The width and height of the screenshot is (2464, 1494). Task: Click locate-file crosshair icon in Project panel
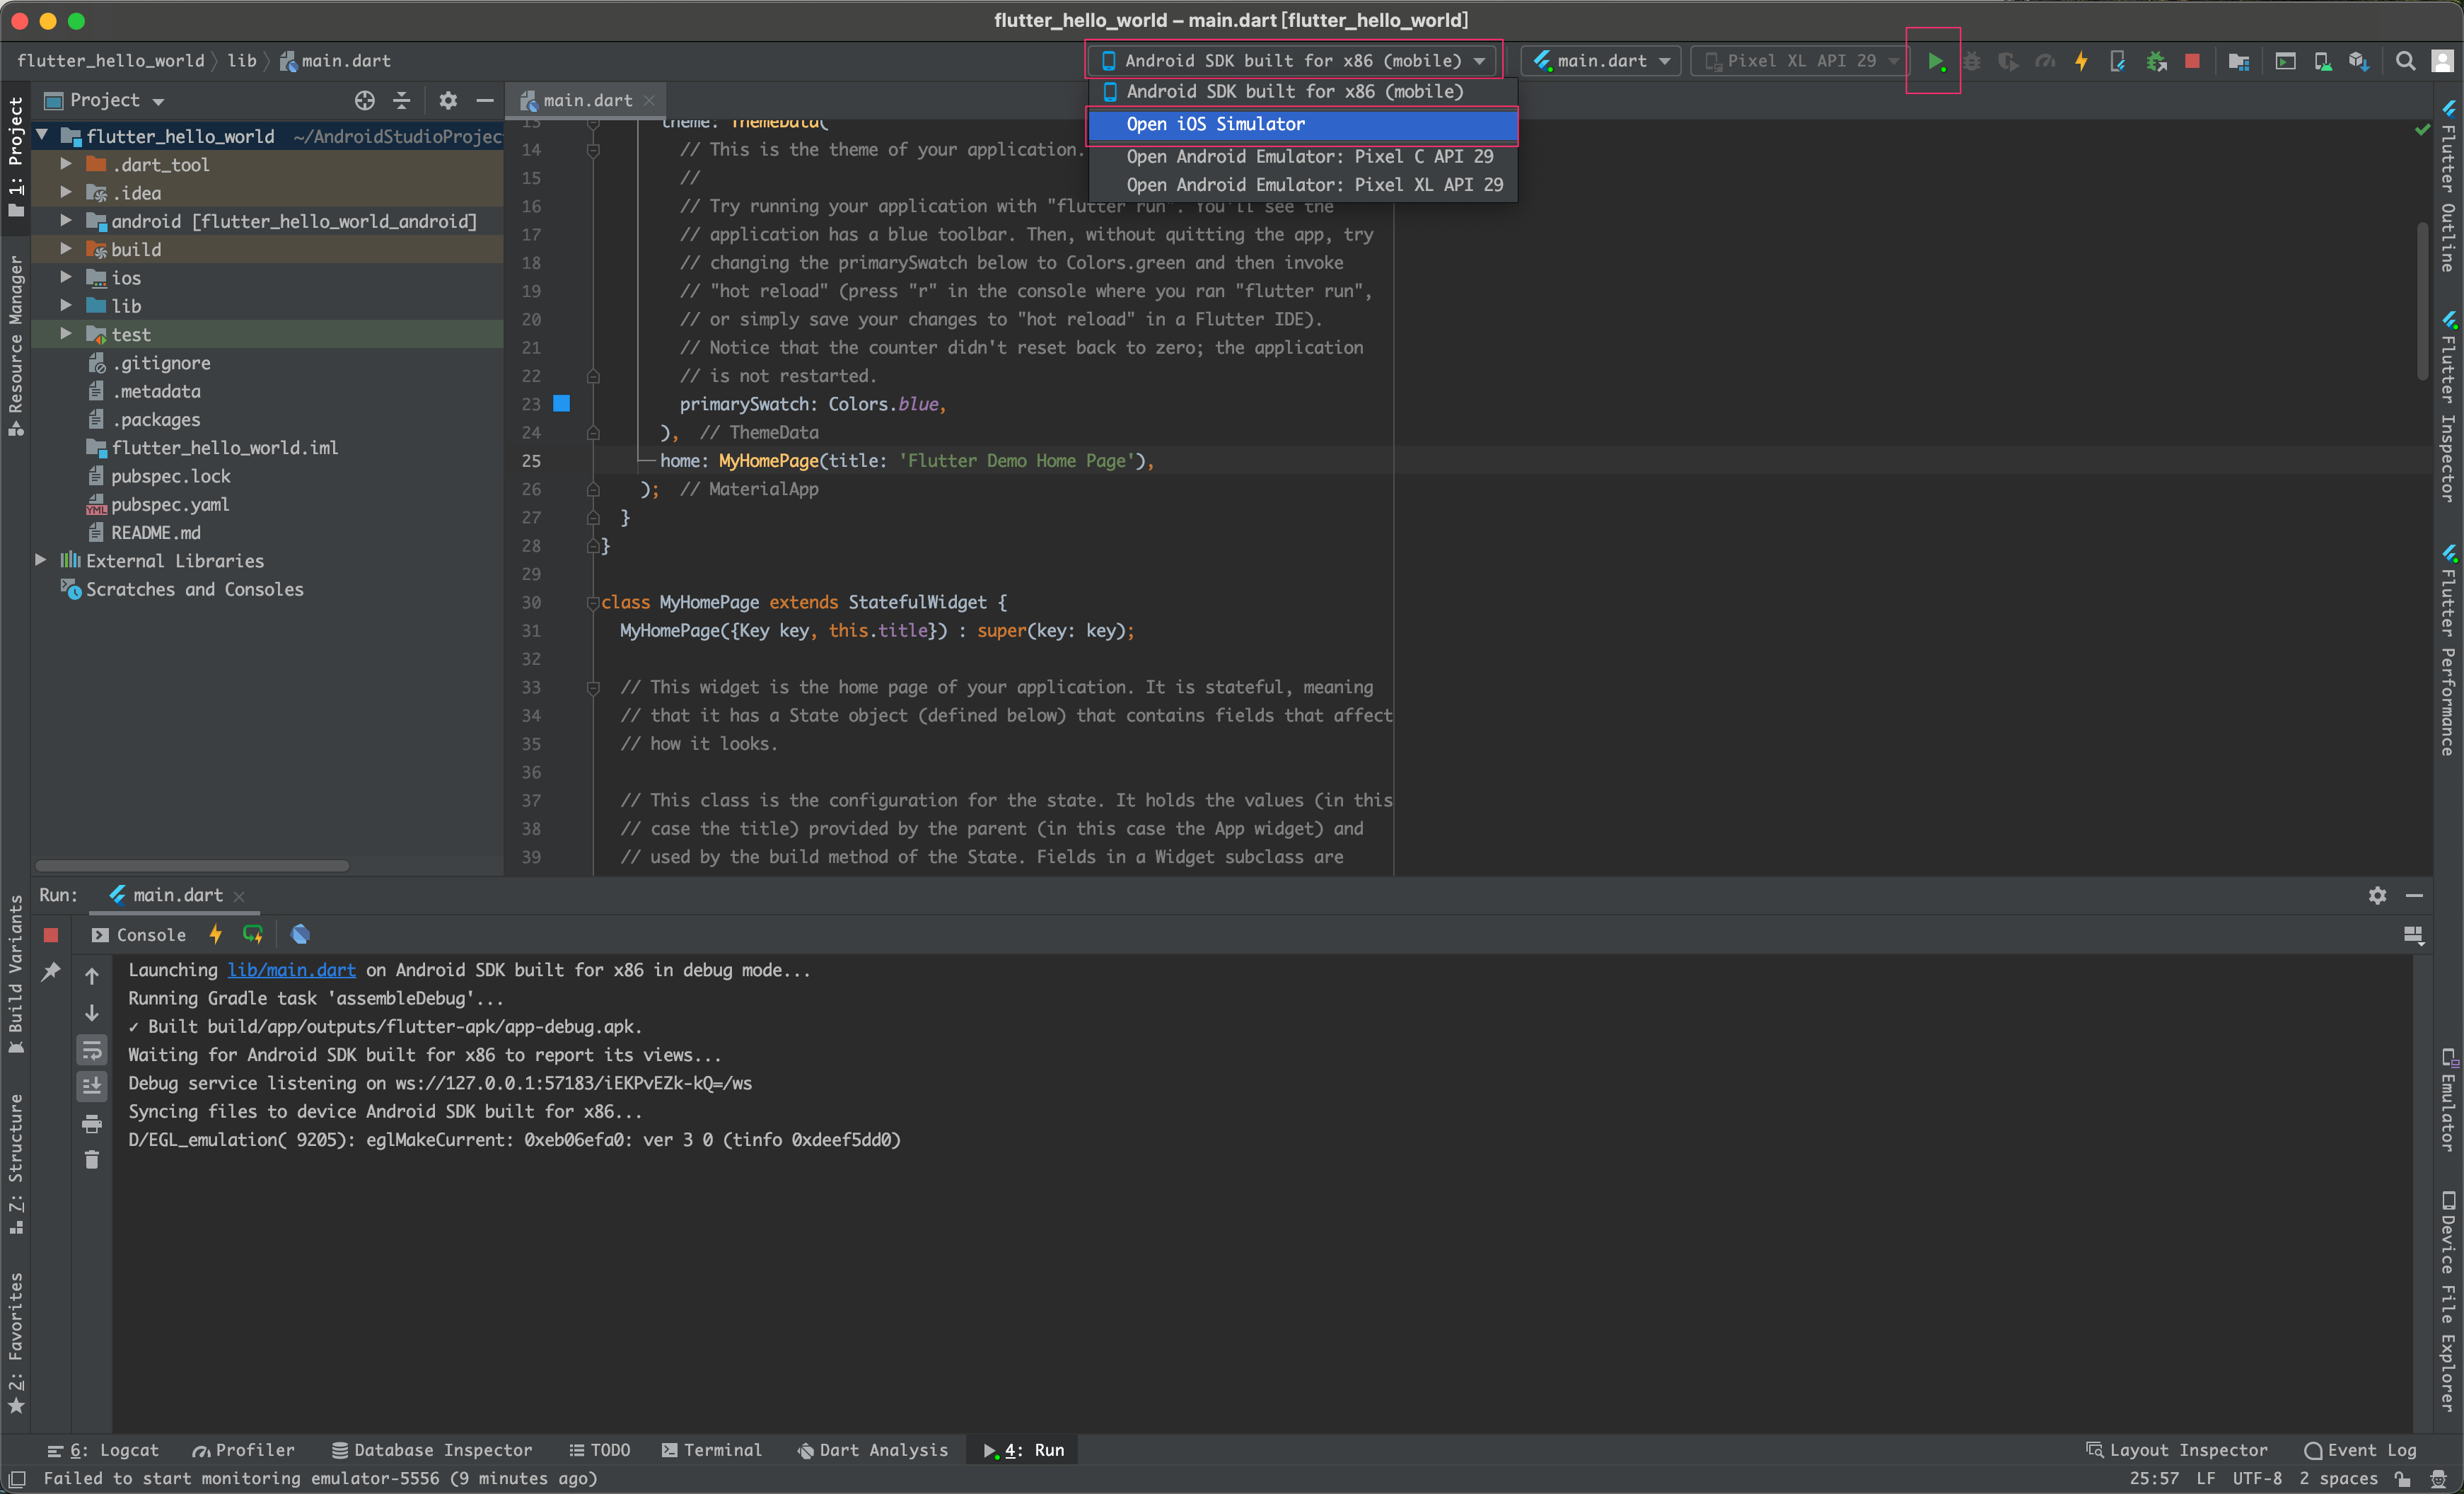[x=365, y=100]
